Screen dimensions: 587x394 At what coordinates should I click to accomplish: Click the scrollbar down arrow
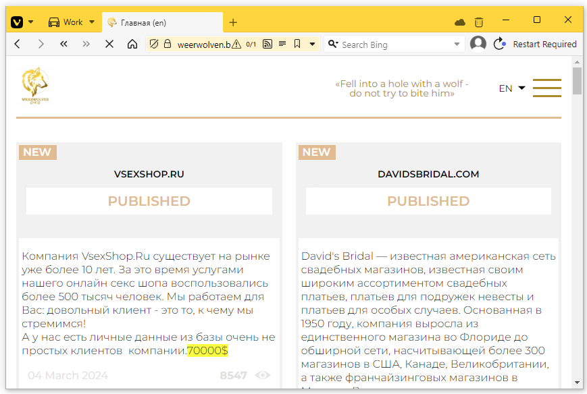click(578, 383)
